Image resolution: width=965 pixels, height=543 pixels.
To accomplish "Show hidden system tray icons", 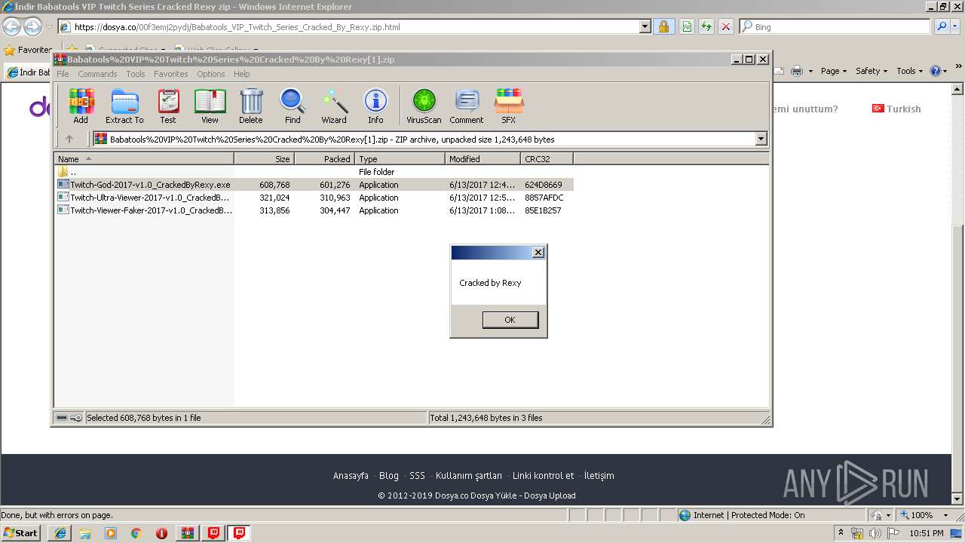I will pos(841,534).
